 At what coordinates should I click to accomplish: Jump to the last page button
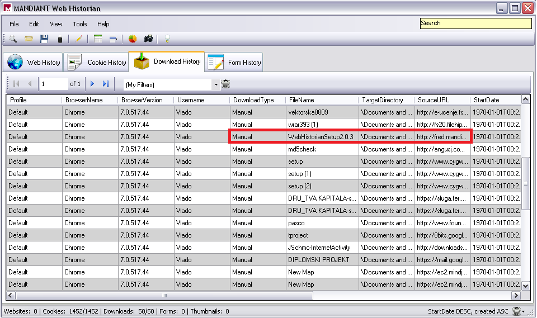(105, 84)
